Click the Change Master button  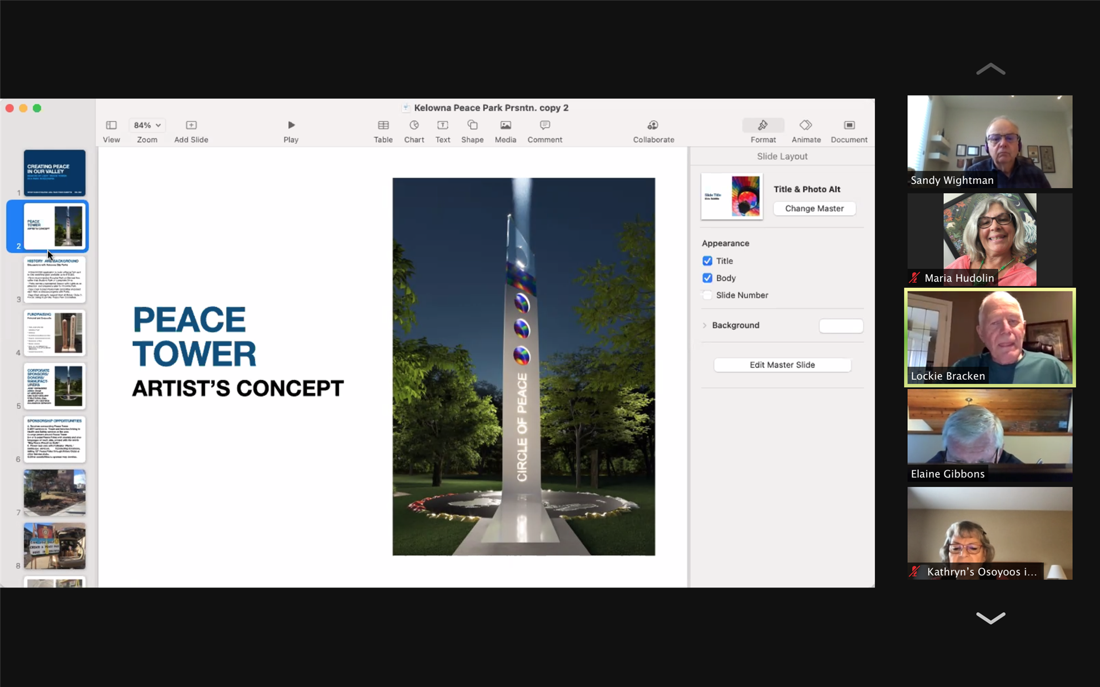(814, 208)
